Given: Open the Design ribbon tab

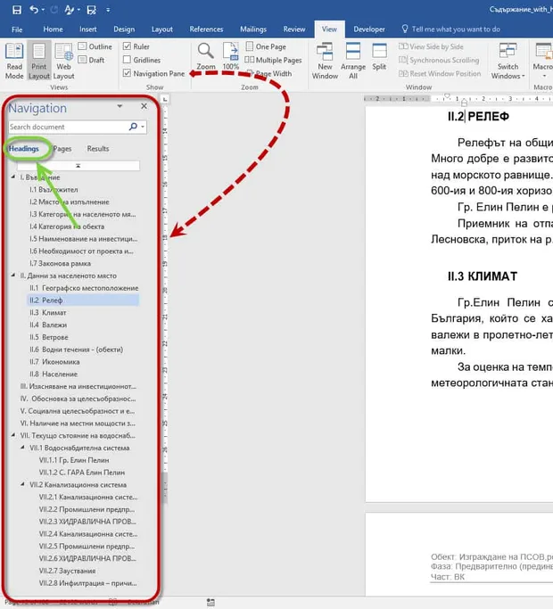Looking at the screenshot, I should (x=124, y=29).
